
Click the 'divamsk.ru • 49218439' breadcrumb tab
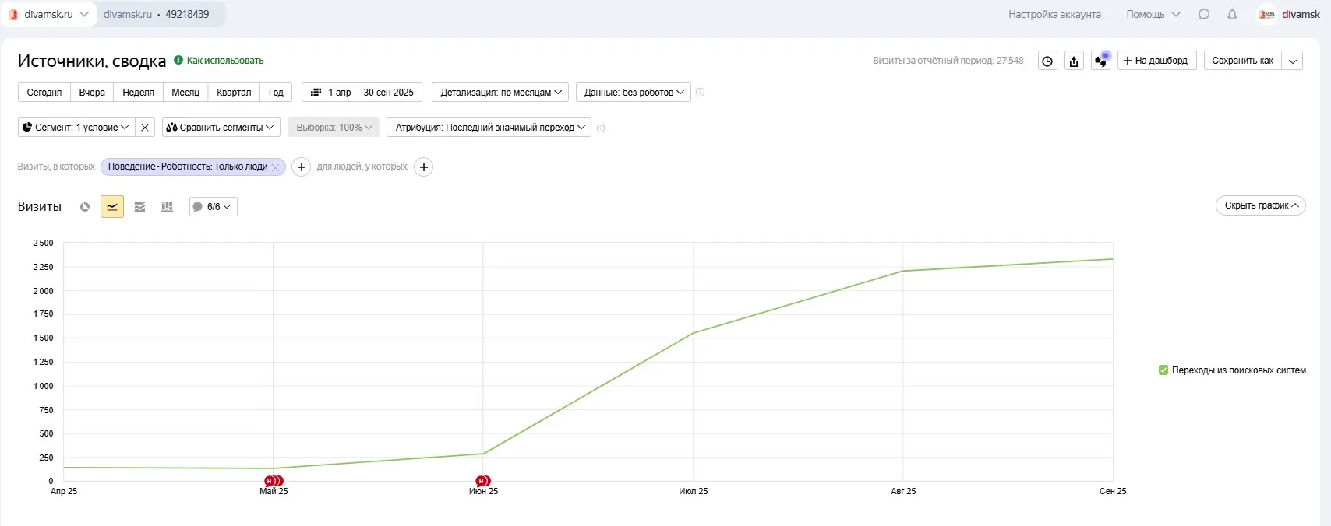pos(157,14)
